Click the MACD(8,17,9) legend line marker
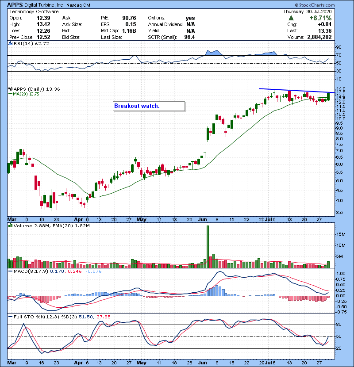 point(10,271)
